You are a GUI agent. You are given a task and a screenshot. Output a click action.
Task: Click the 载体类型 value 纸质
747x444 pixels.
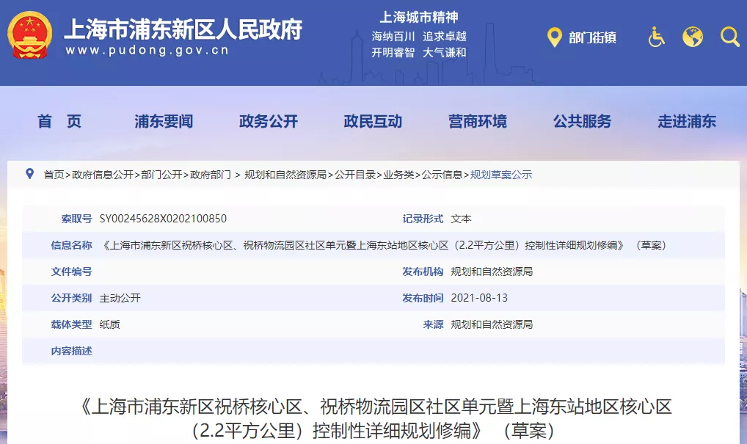pos(109,324)
